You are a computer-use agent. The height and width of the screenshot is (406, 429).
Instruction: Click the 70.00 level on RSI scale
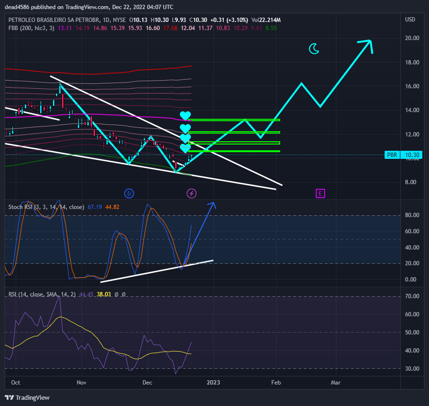tap(412, 296)
